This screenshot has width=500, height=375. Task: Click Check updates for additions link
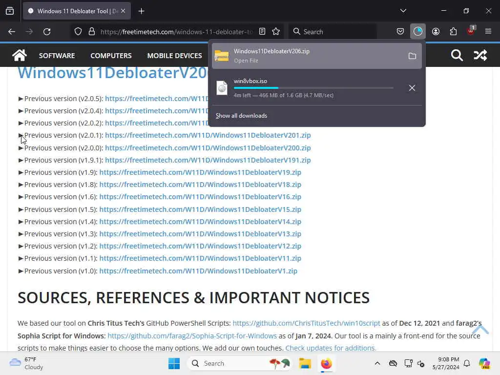[331, 348]
